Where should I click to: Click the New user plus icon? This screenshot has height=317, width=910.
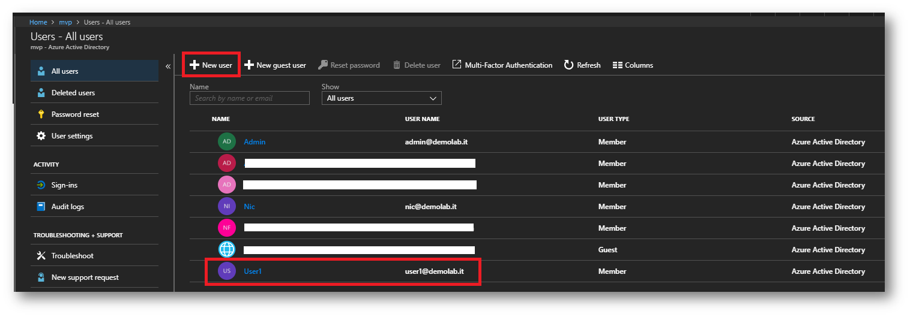194,65
